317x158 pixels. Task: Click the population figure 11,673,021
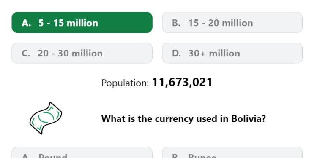182,82
